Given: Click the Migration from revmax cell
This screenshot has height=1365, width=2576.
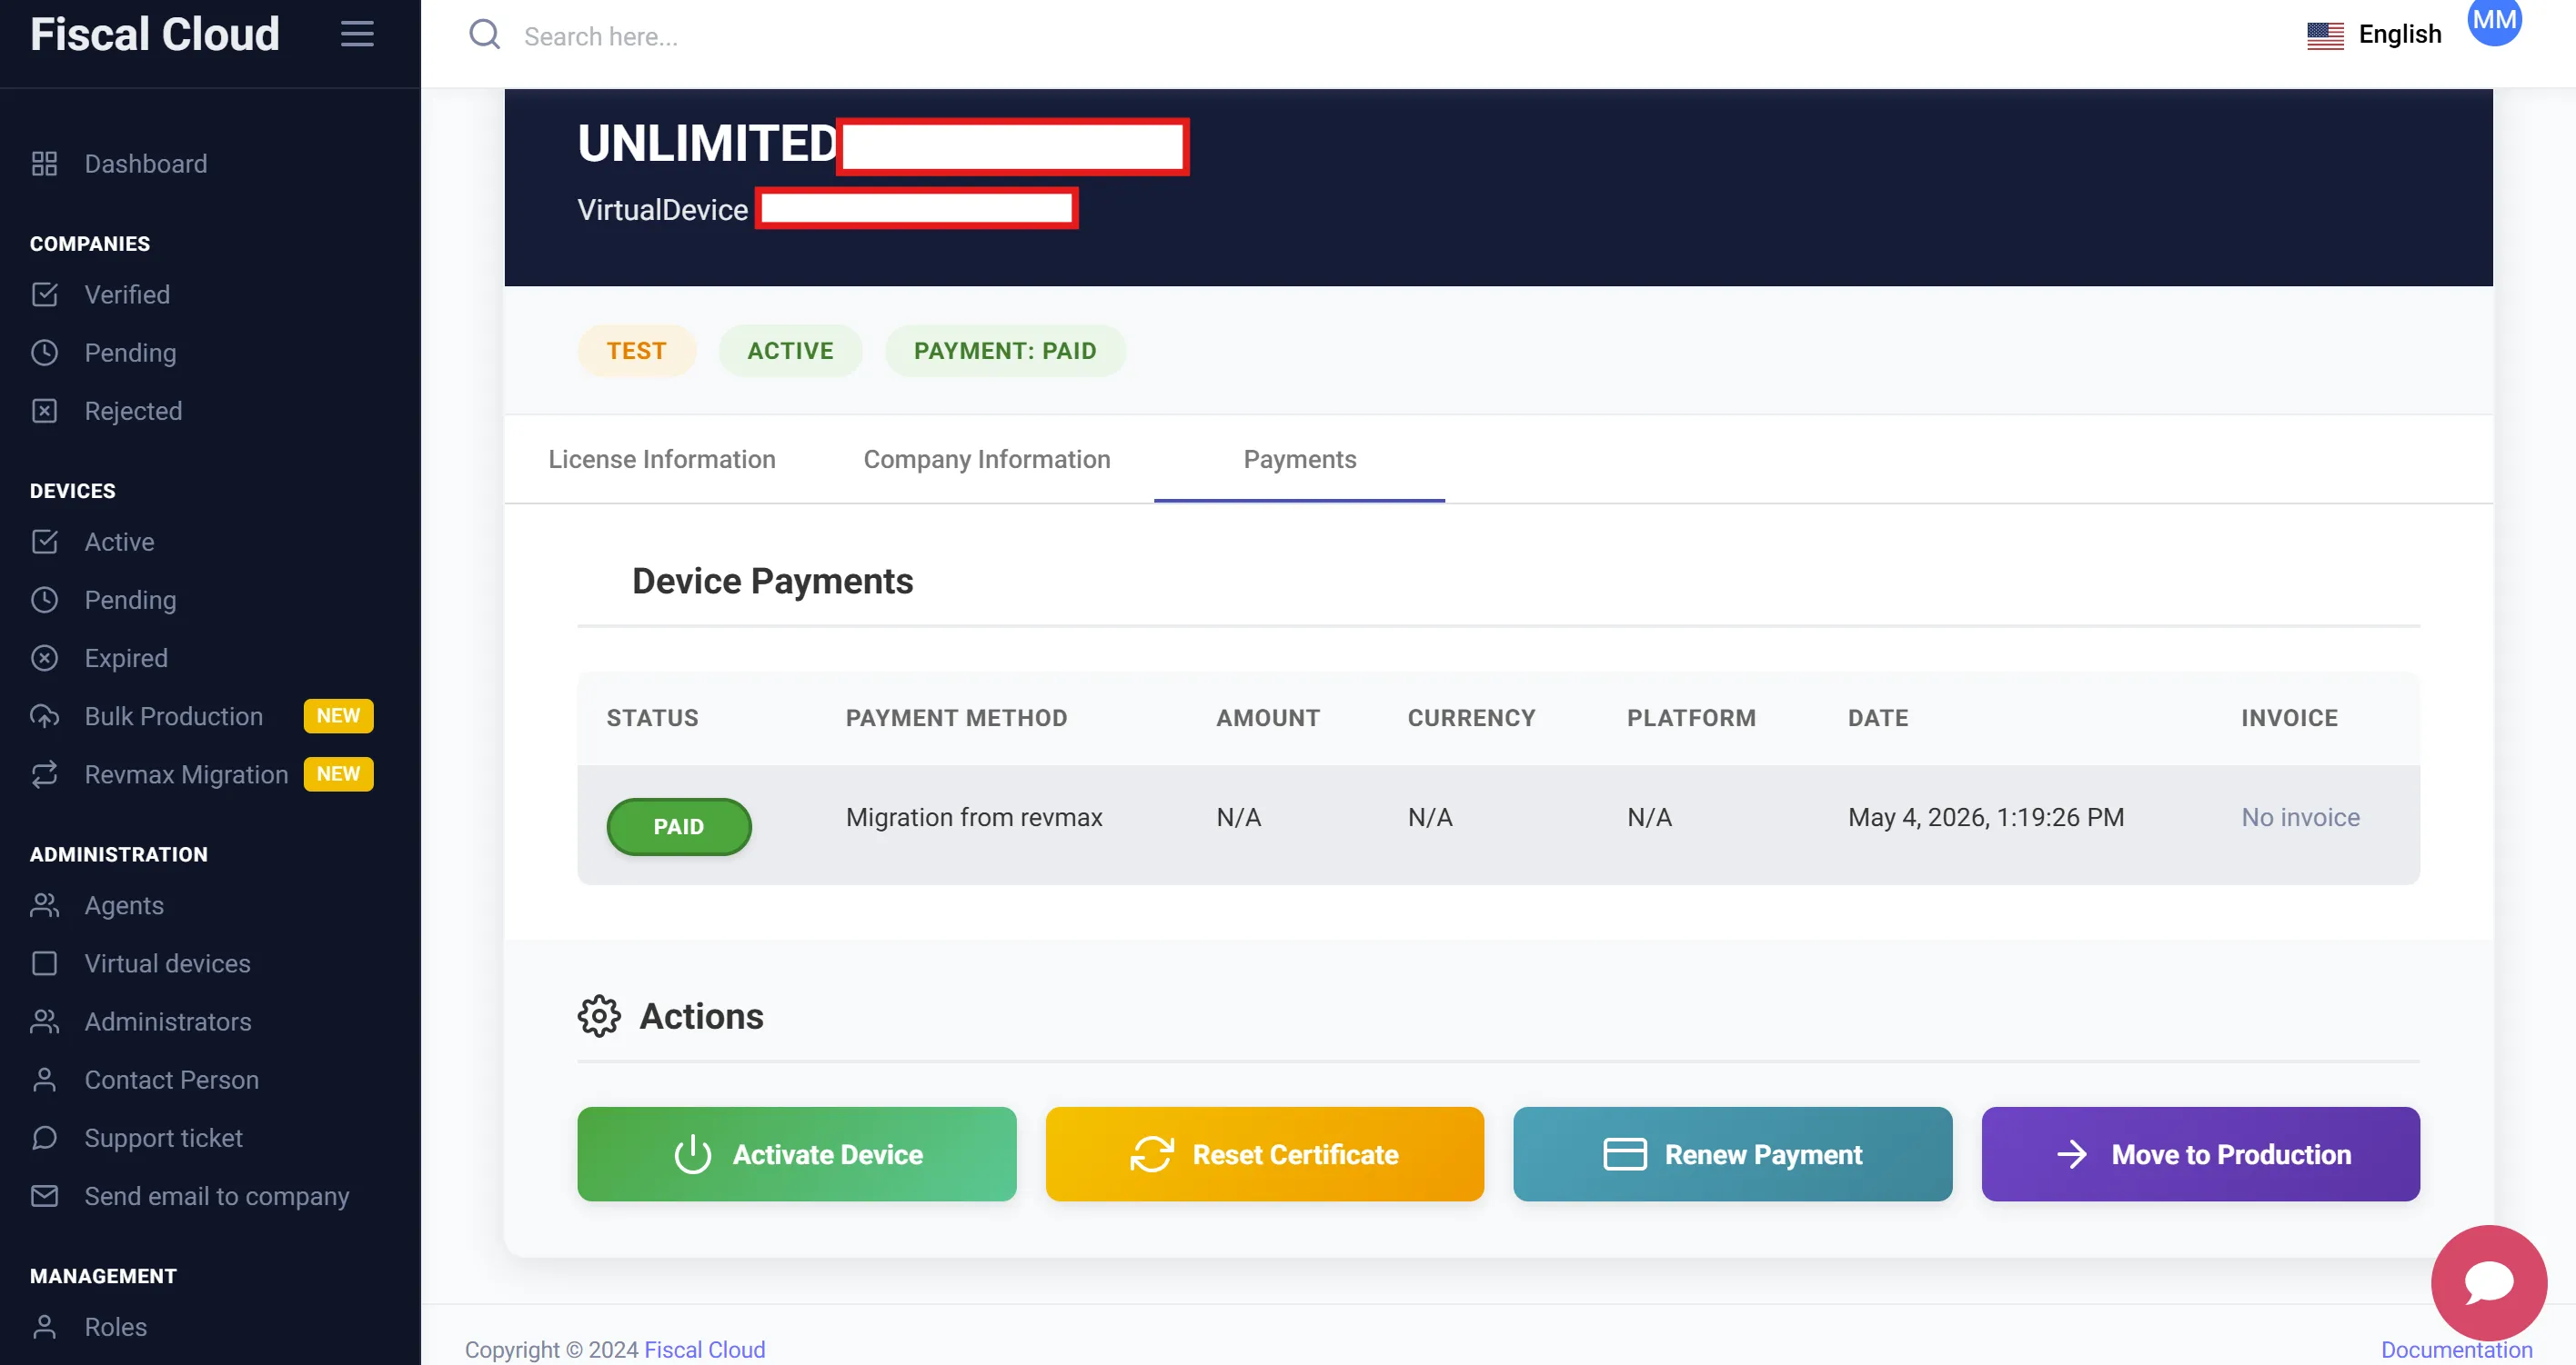Looking at the screenshot, I should pyautogui.click(x=973, y=817).
